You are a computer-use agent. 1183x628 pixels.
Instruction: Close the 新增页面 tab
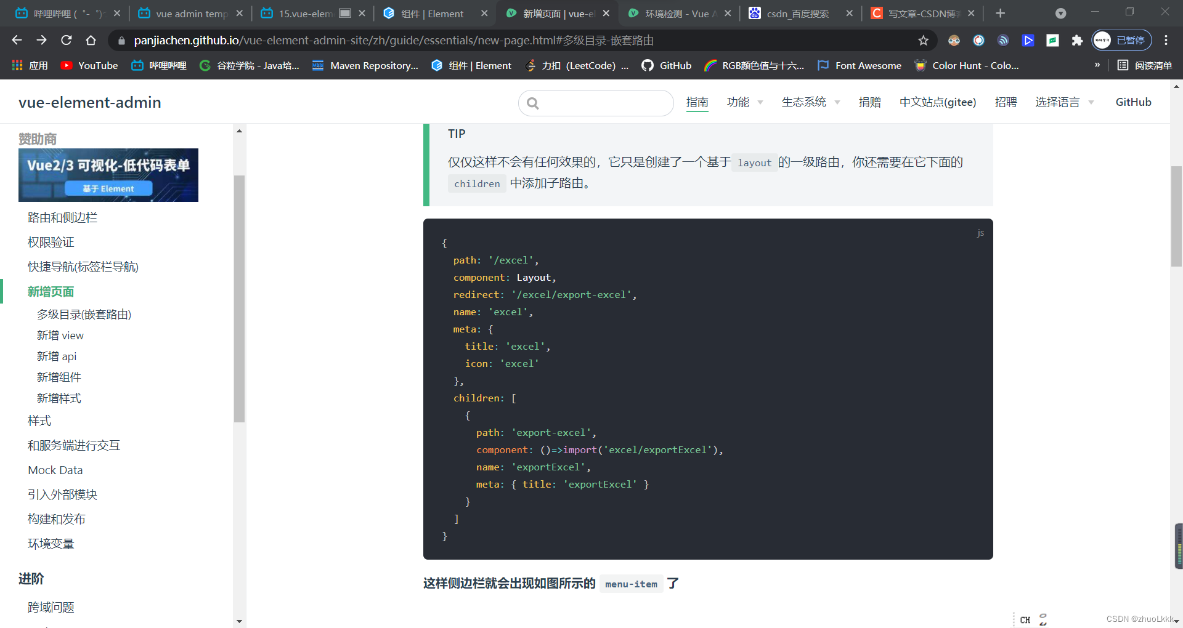pos(606,13)
